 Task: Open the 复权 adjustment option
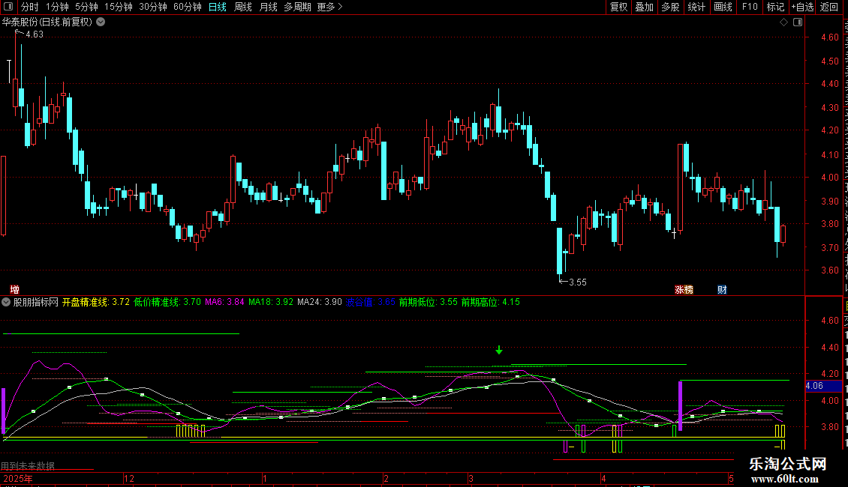[618, 7]
